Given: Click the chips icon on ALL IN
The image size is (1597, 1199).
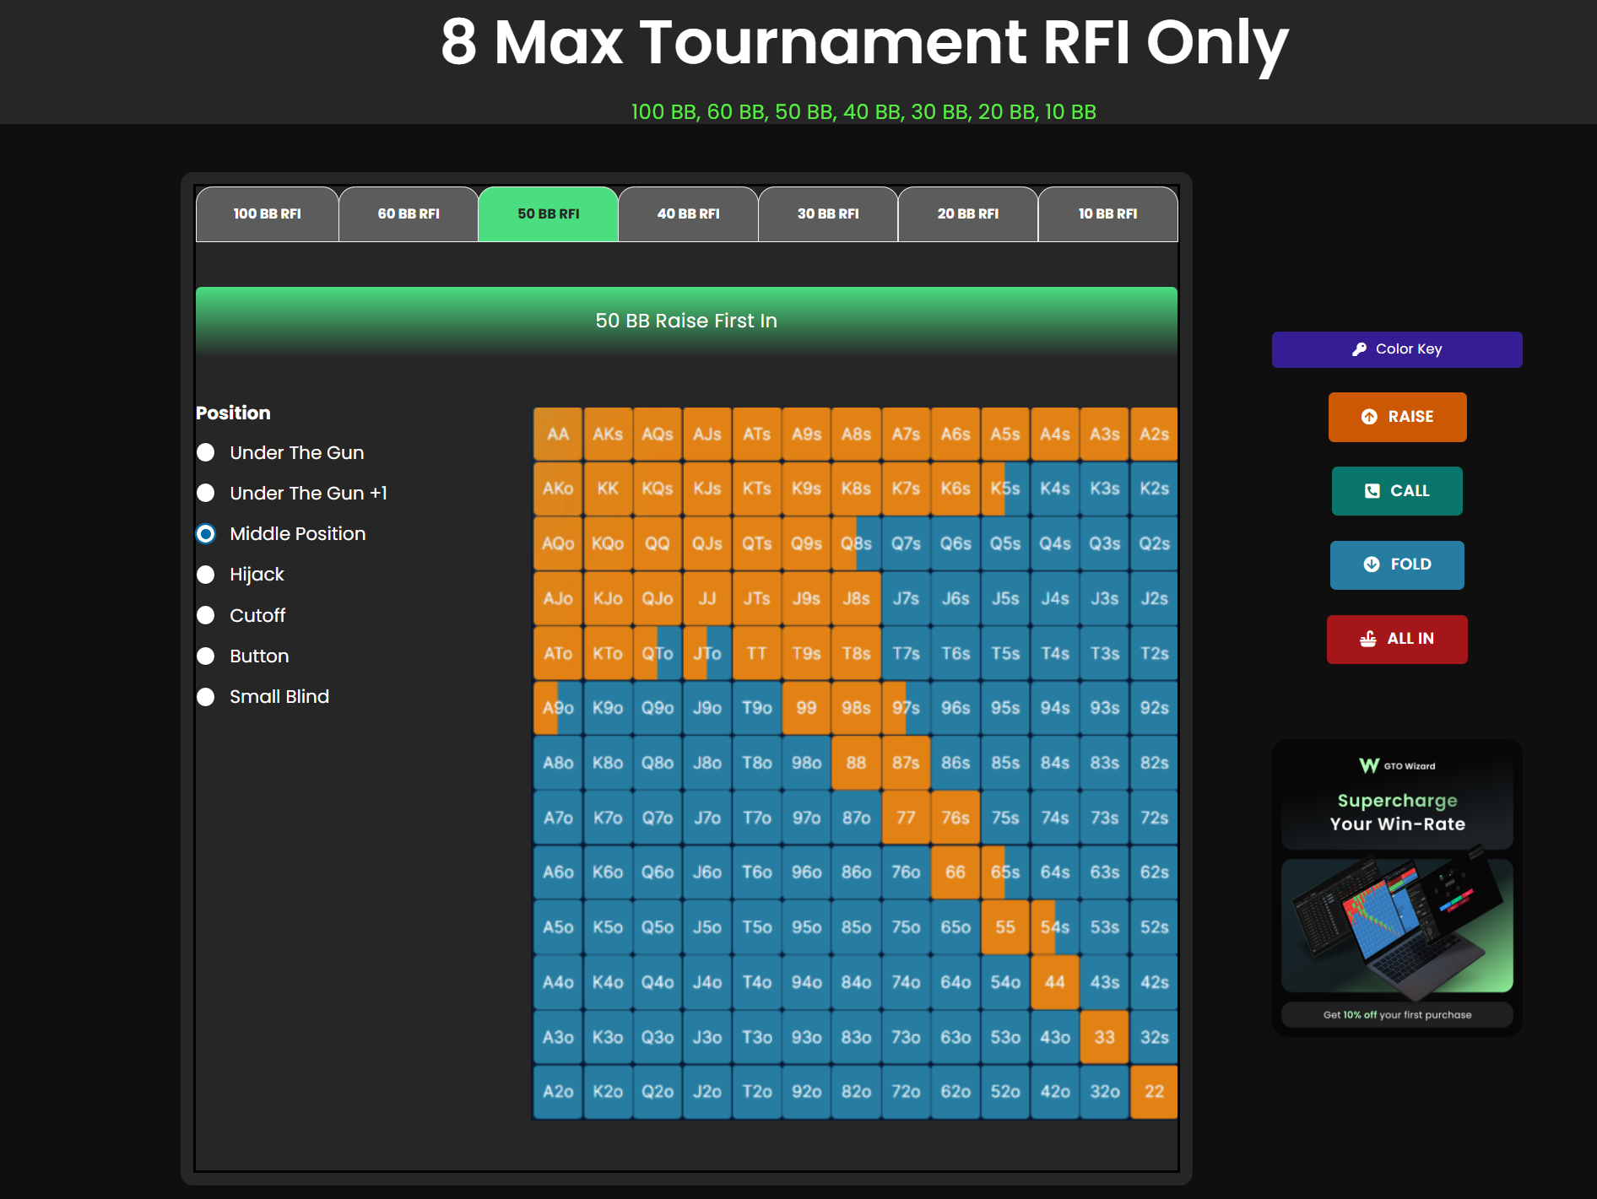Looking at the screenshot, I should click(x=1368, y=639).
